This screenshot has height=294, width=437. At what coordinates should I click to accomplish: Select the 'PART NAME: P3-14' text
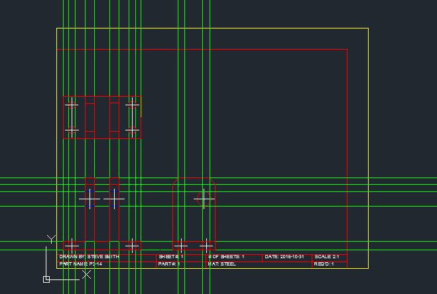(x=80, y=264)
